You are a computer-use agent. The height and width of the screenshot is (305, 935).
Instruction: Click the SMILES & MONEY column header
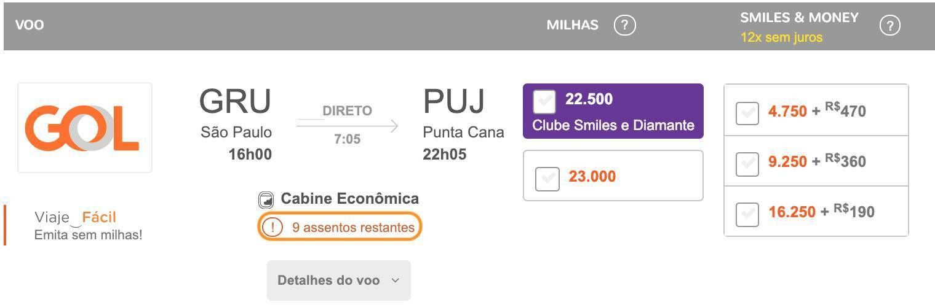point(799,18)
